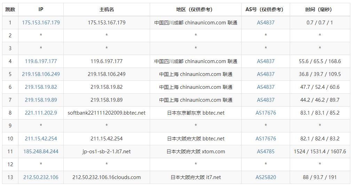Screen dimensions: 351x185
Task: Open IP link 219.158.19.89
Action: (41, 100)
